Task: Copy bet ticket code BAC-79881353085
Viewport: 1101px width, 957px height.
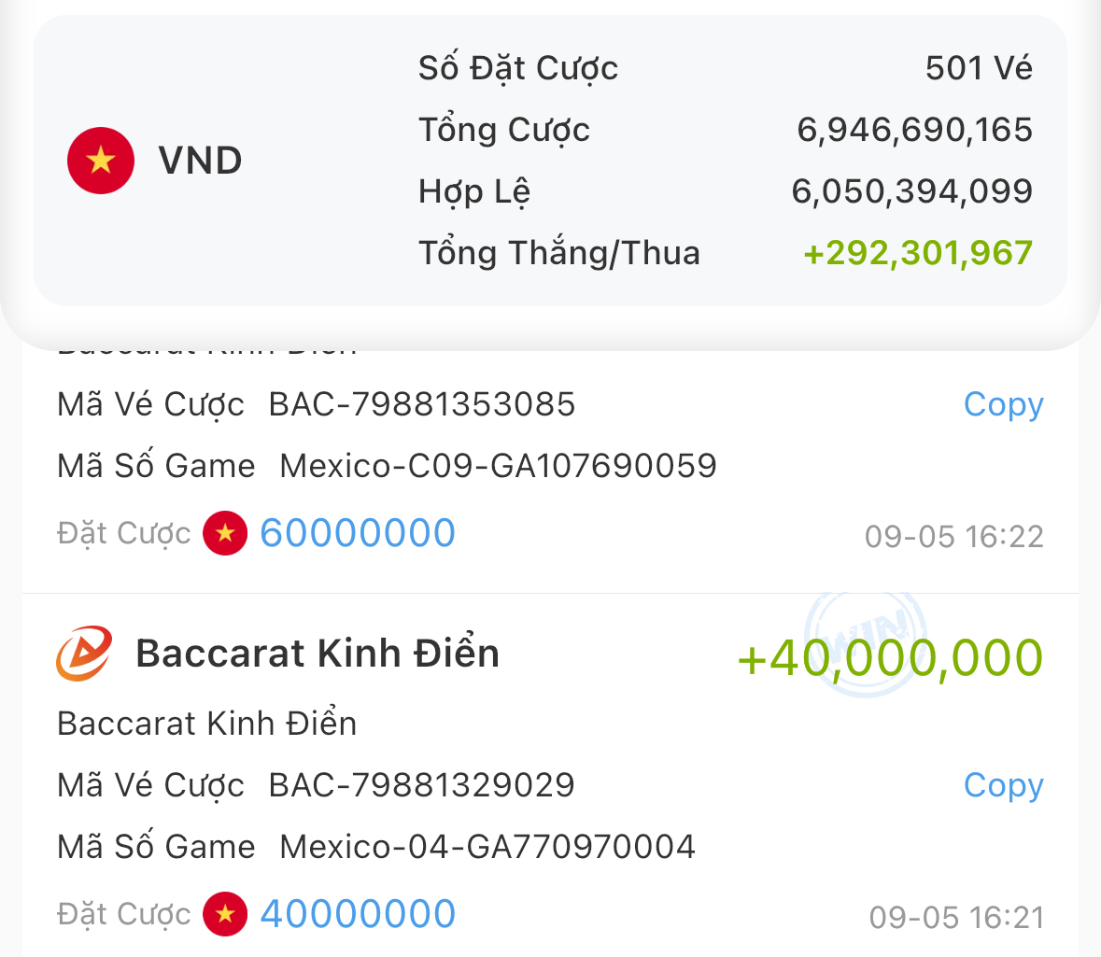Action: 1003,404
